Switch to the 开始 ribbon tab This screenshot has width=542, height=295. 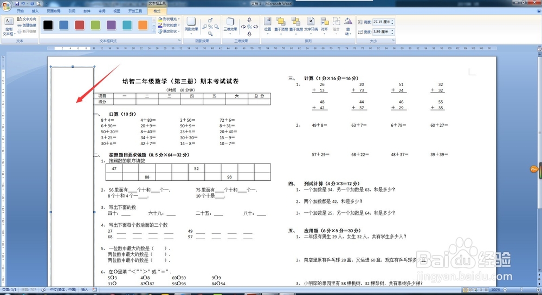[21, 11]
